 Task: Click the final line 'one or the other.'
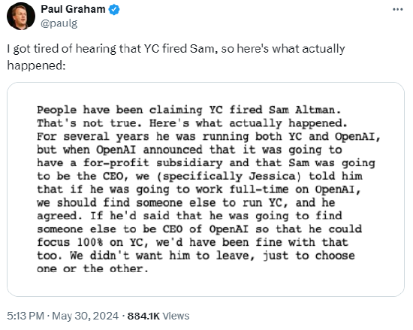tap(92, 269)
